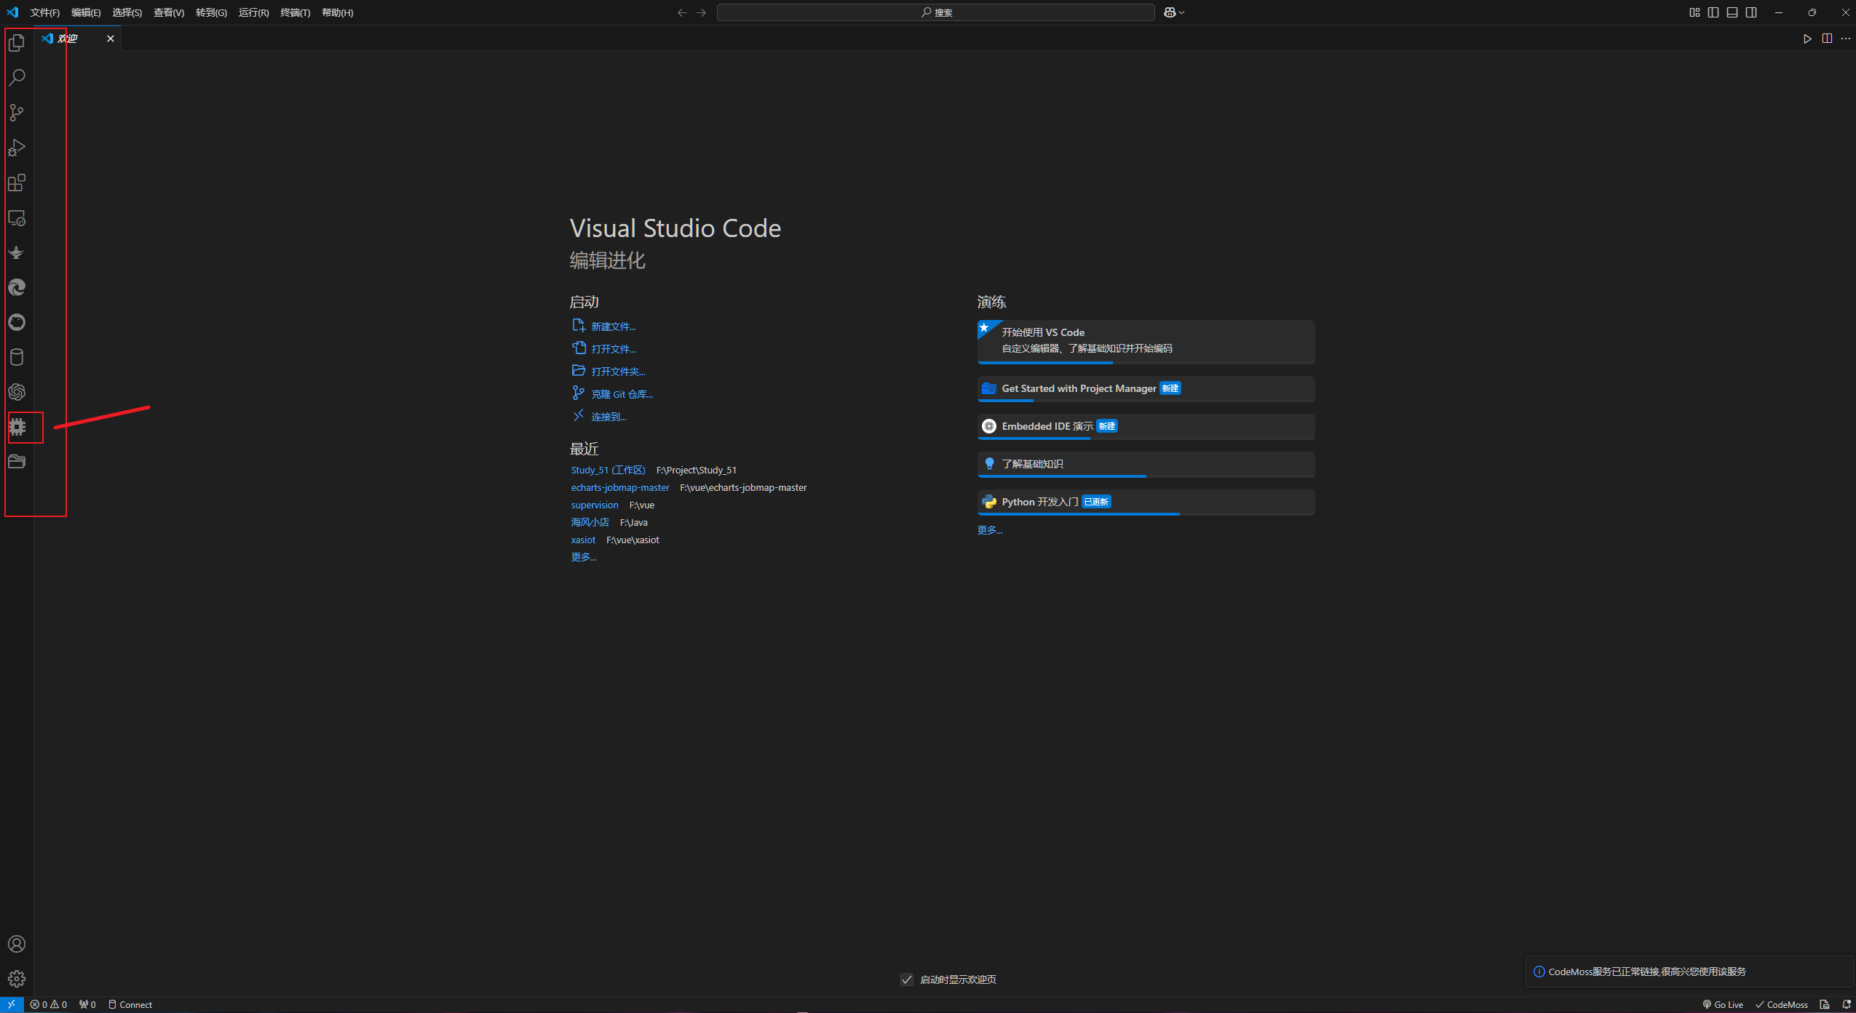This screenshot has height=1013, width=1856.
Task: Click the remote window indicator in status bar
Action: pyautogui.click(x=12, y=1004)
